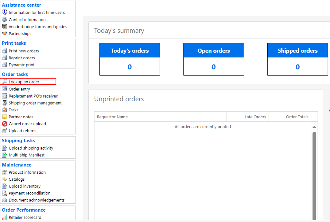Open Information for first time users link
The width and height of the screenshot is (330, 222).
point(37,12)
